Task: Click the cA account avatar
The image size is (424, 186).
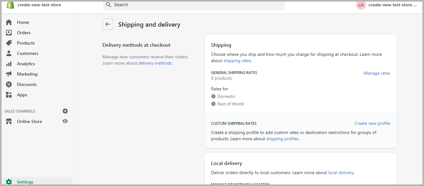Action: click(361, 5)
